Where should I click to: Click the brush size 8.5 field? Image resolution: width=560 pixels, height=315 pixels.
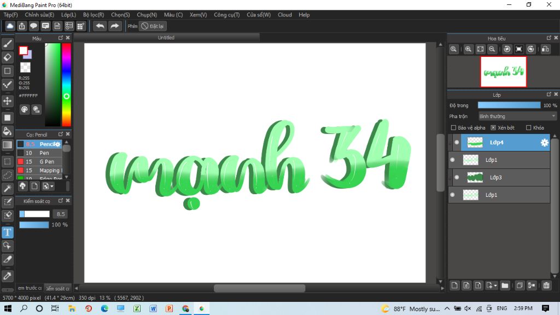click(60, 214)
